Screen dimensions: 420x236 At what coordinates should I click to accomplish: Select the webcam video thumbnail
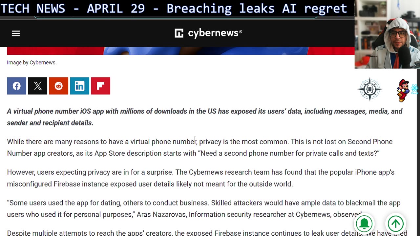point(387,34)
